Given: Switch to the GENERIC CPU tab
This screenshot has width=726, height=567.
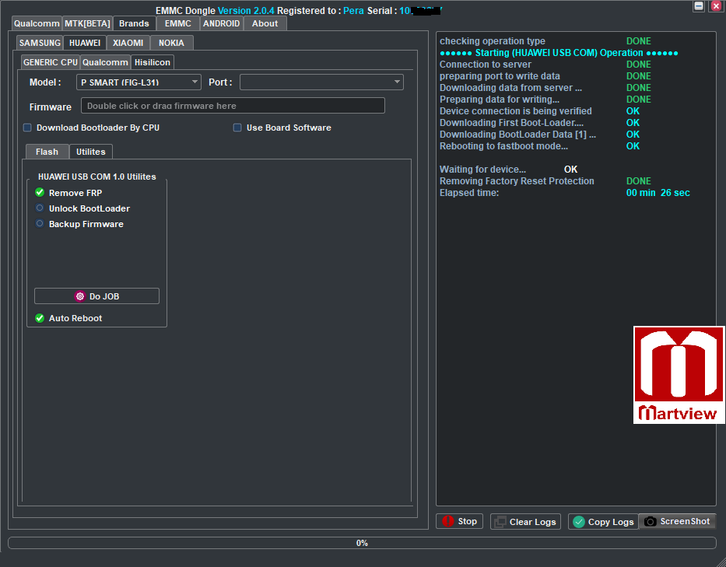Looking at the screenshot, I should pyautogui.click(x=51, y=62).
